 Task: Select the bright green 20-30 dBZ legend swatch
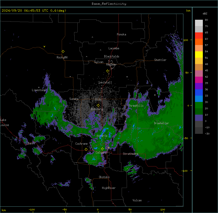[199, 105]
